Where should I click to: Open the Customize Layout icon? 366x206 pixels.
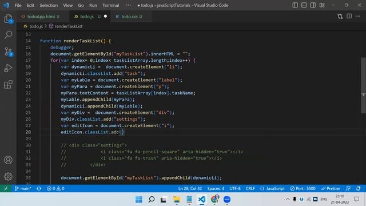[322, 5]
